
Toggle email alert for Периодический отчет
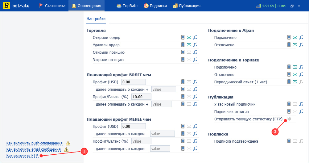295,82
